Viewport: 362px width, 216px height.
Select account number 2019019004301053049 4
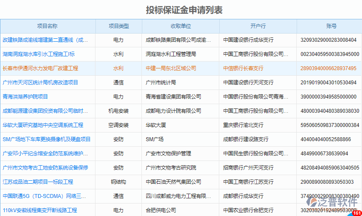tap(328, 83)
